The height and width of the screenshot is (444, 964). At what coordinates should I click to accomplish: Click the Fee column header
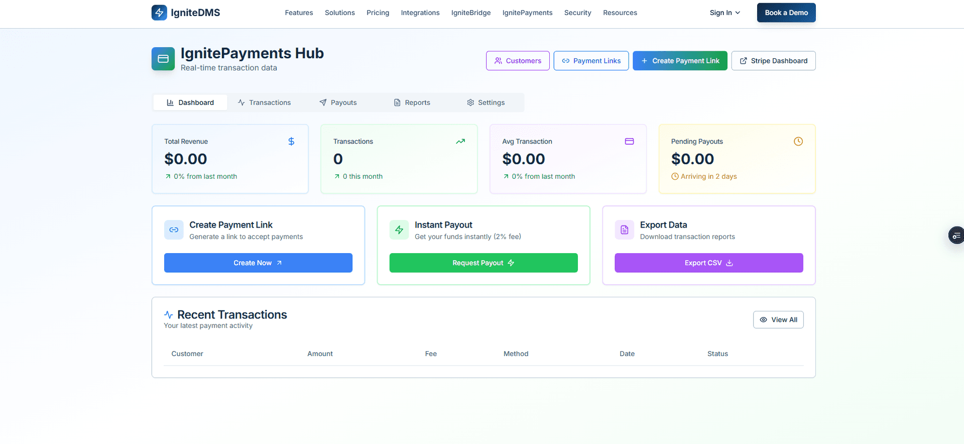pyautogui.click(x=431, y=354)
